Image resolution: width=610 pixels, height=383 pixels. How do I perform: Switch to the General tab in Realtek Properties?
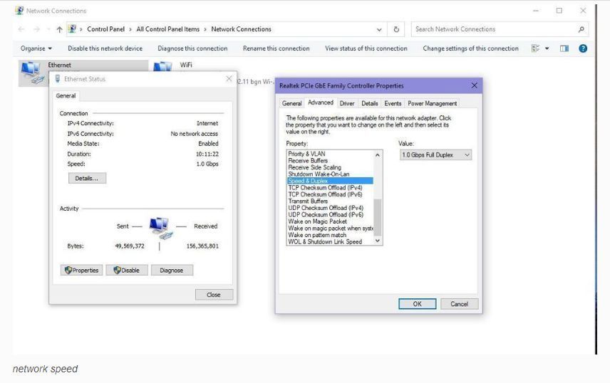(291, 103)
